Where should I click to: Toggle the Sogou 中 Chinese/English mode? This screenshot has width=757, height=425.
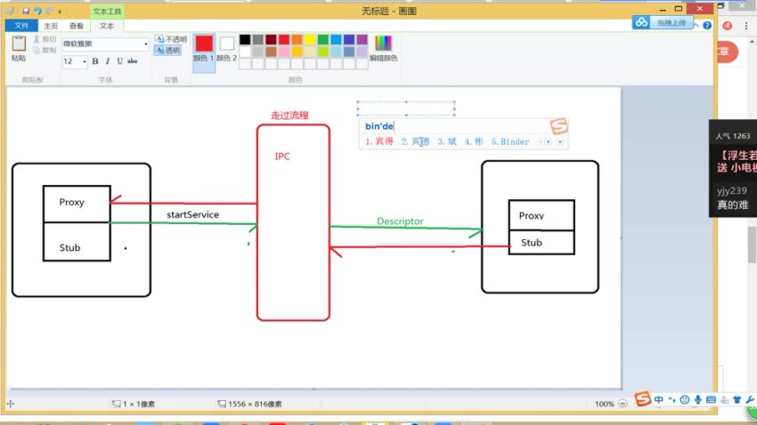pos(658,401)
